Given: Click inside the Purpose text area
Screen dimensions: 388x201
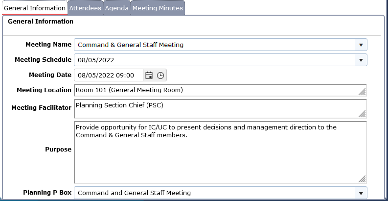Looking at the screenshot, I should coord(220,152).
